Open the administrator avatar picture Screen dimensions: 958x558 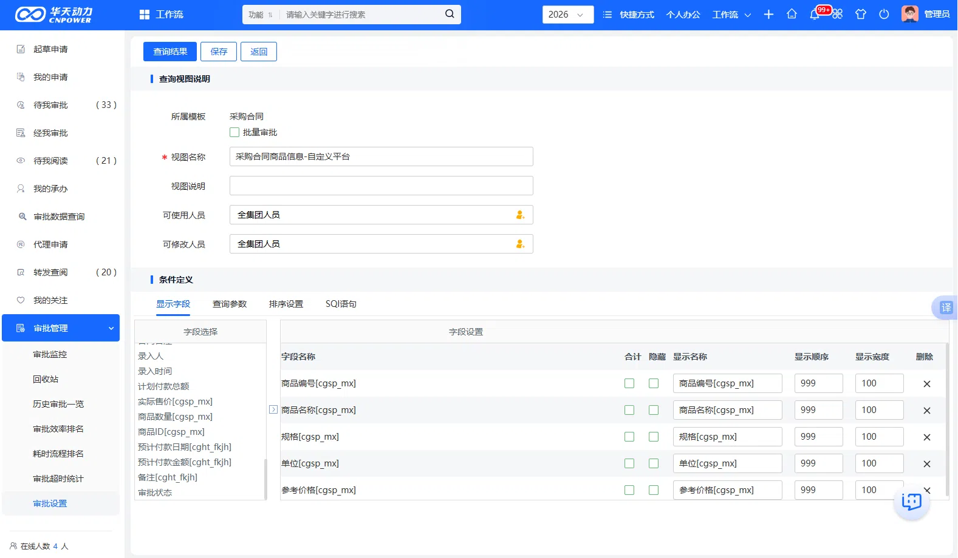tap(909, 14)
